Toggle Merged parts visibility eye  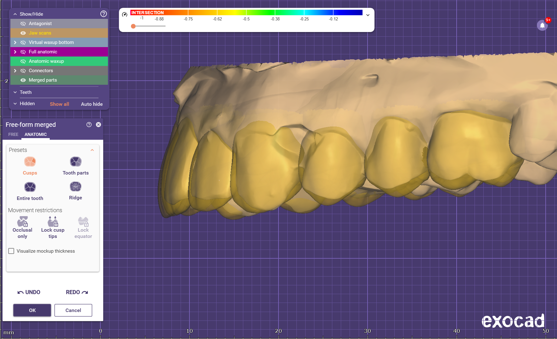(23, 80)
